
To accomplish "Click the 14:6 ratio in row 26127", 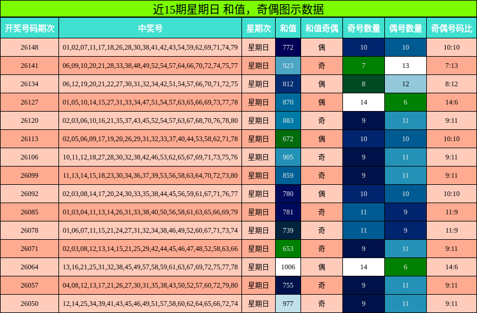I will click(x=452, y=102).
